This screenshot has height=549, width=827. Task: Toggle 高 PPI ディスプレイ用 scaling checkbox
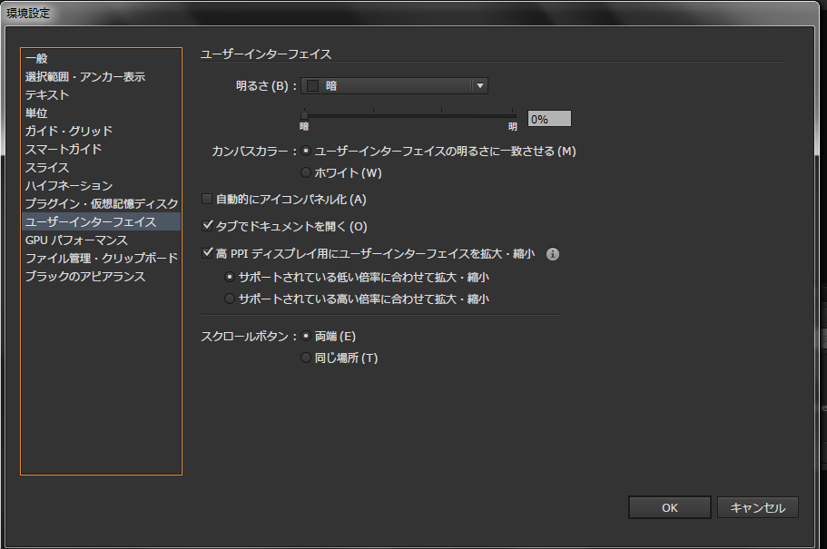click(207, 253)
